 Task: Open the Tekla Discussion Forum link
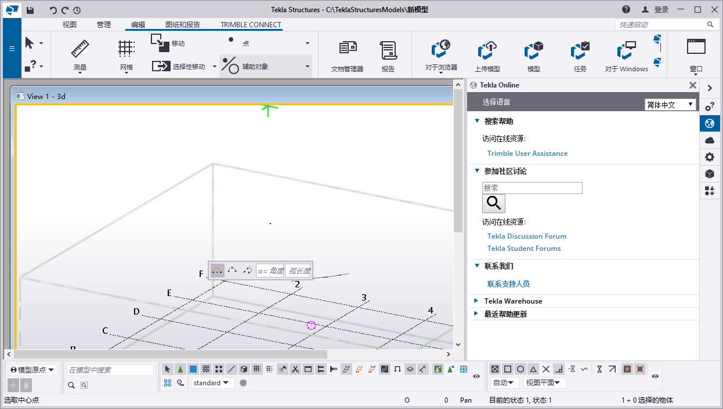pos(527,236)
